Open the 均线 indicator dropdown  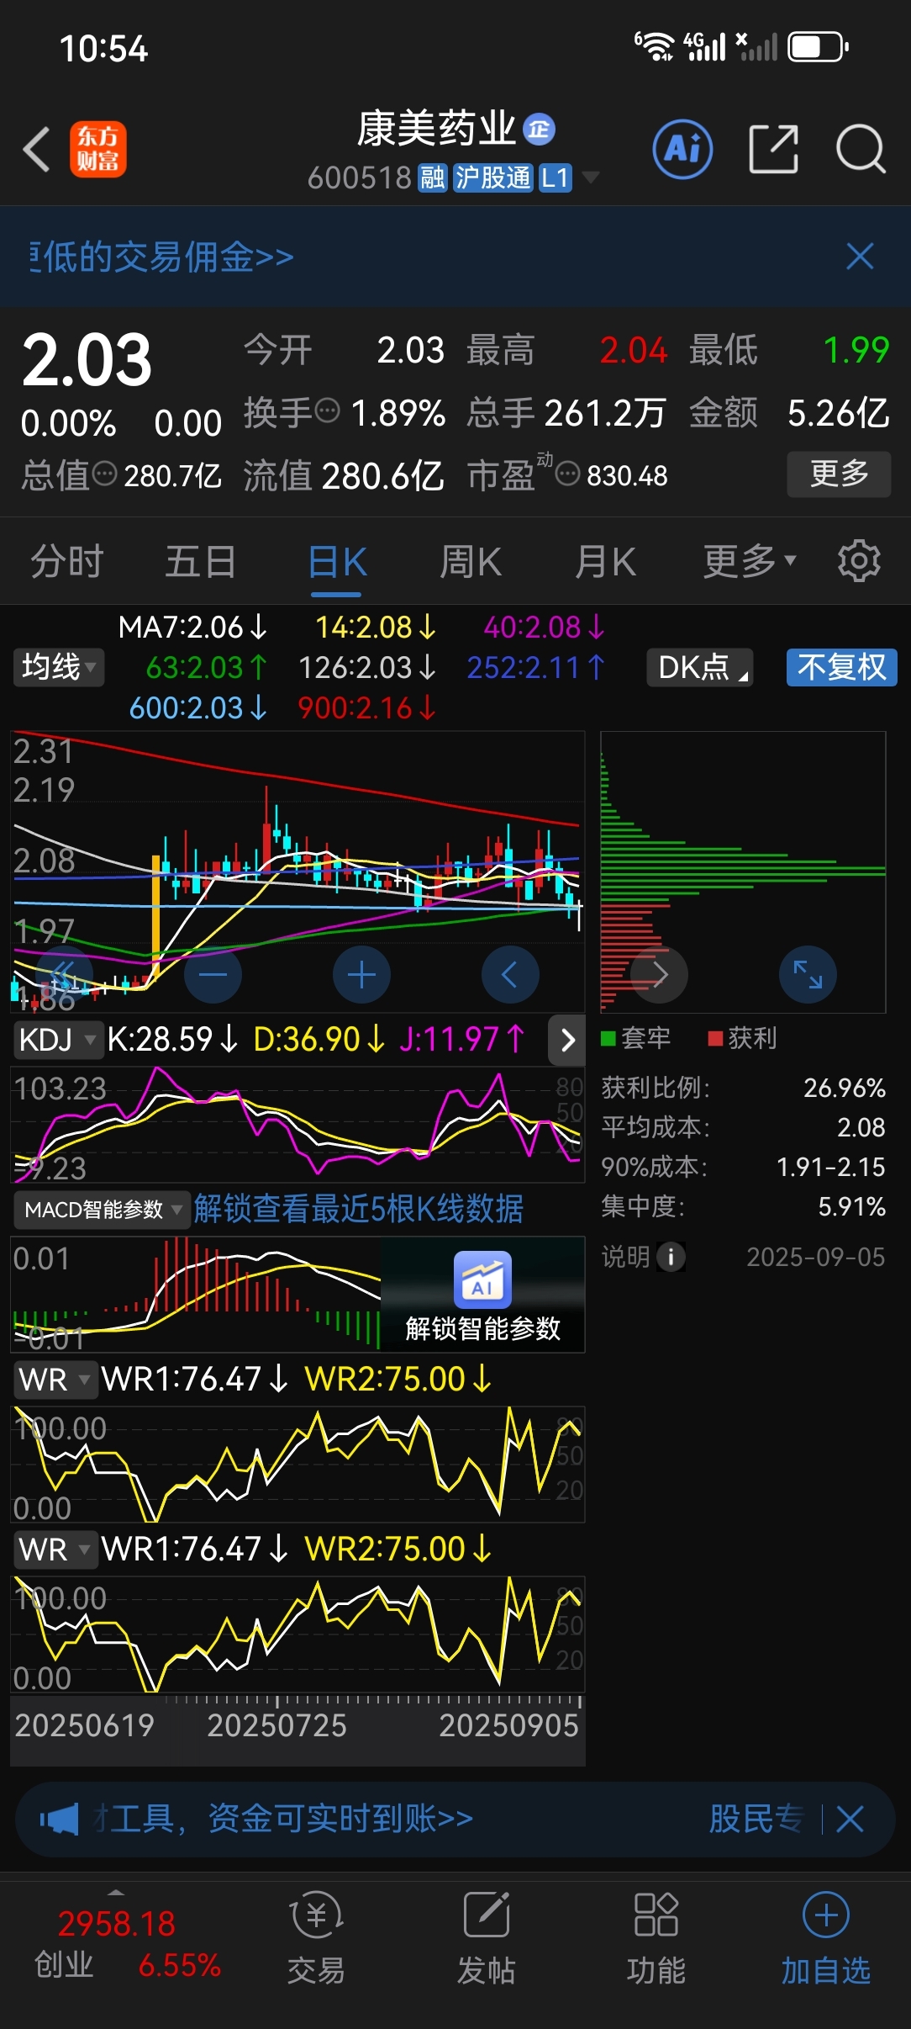click(x=59, y=667)
